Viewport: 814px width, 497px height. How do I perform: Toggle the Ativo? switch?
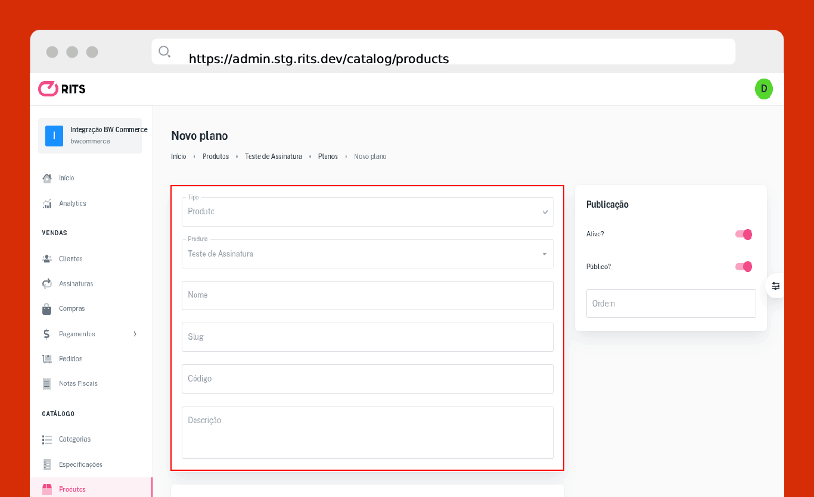click(744, 235)
